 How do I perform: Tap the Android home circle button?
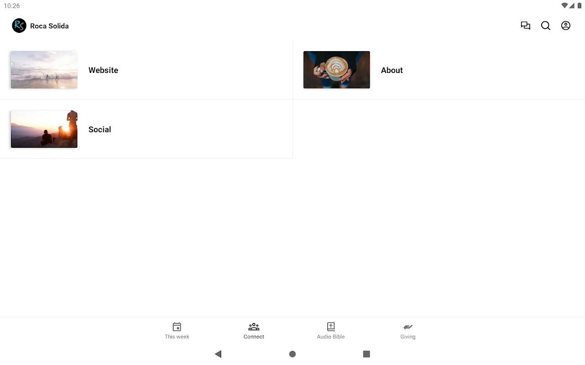292,354
